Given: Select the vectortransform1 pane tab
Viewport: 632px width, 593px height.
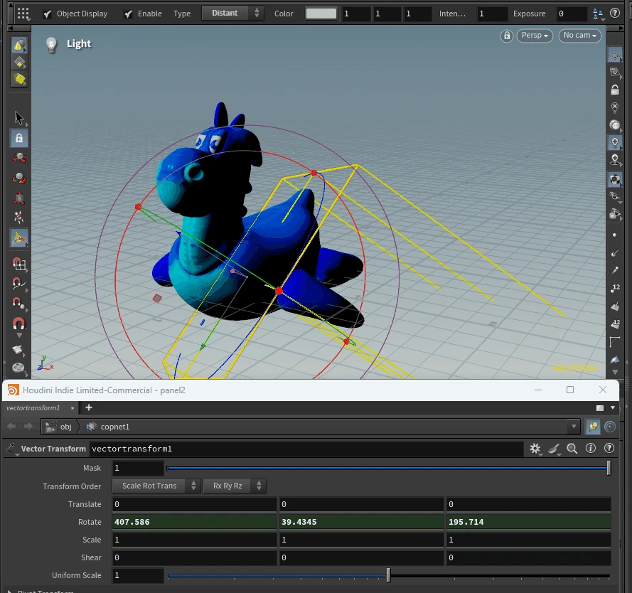Looking at the screenshot, I should pyautogui.click(x=33, y=408).
